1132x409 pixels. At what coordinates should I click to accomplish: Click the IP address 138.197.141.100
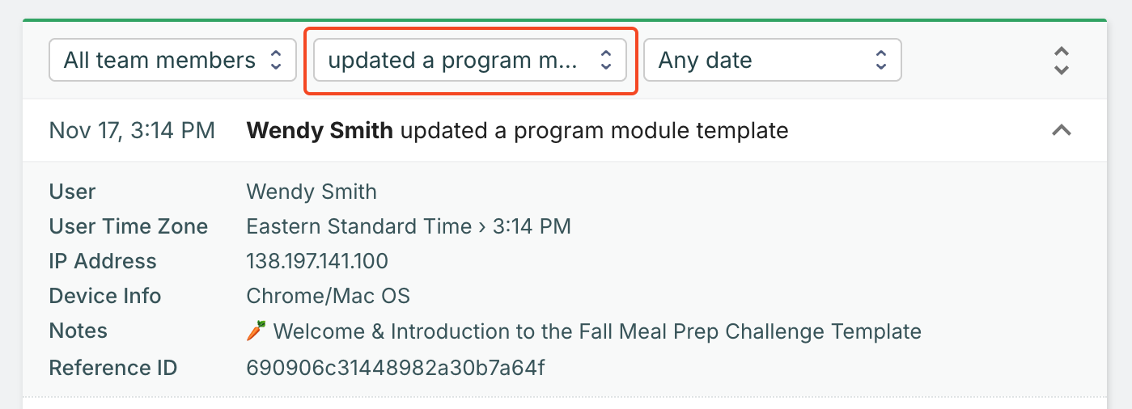coord(317,261)
